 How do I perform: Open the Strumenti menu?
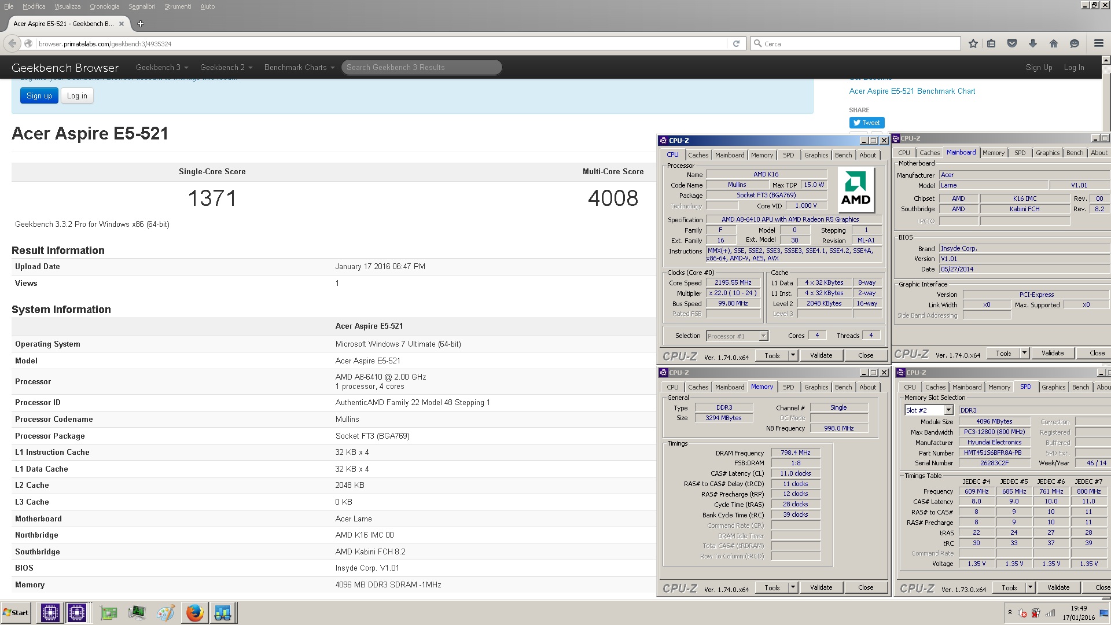click(178, 6)
